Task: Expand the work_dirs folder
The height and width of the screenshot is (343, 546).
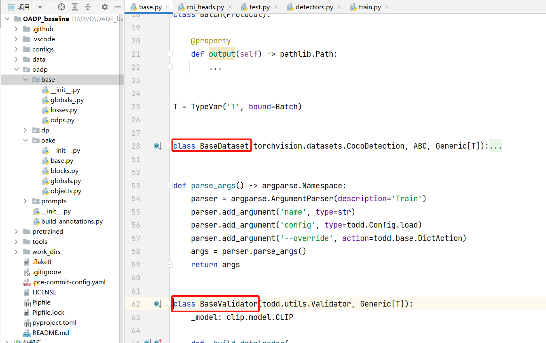Action: tap(16, 252)
